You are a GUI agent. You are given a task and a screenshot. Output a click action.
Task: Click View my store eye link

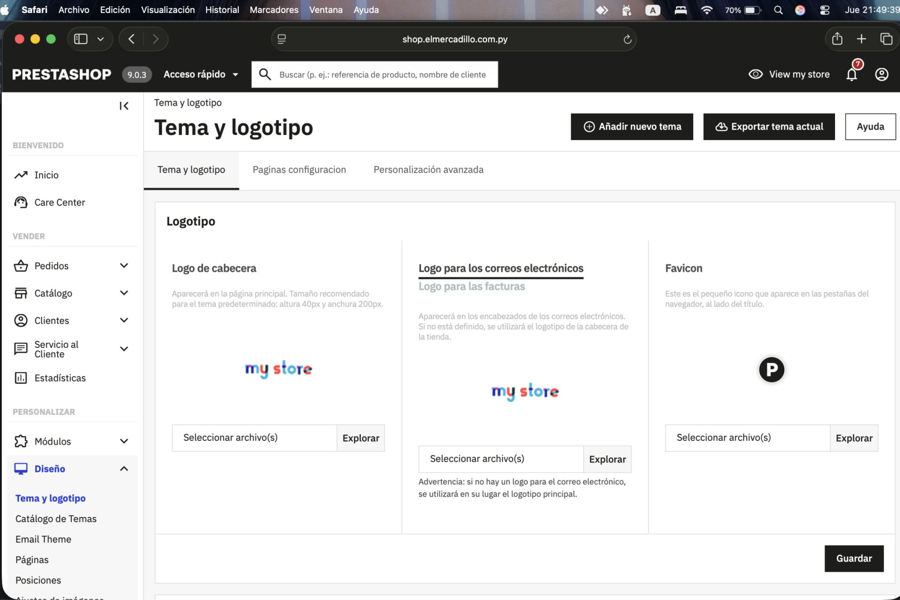click(x=789, y=74)
